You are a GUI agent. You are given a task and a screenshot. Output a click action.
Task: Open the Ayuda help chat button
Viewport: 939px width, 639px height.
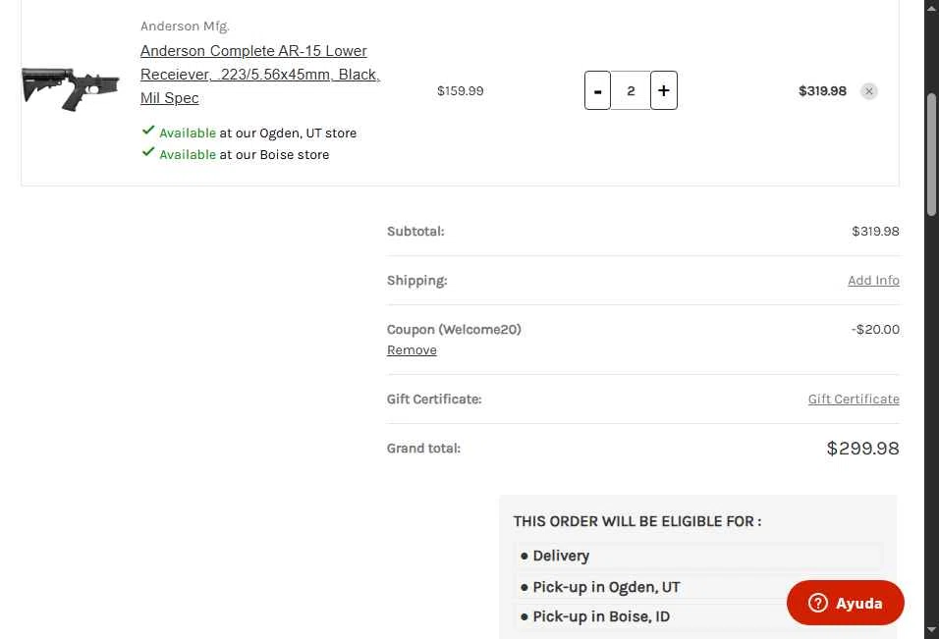[x=845, y=603]
